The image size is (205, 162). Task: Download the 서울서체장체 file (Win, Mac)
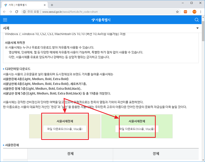[137, 129]
